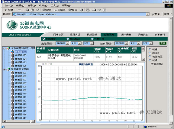Click the icon beside 传感器123
Image resolution: width=174 pixels, height=129 pixels.
pos(12,55)
